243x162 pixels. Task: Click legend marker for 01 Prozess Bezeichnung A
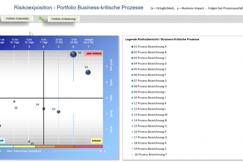pyautogui.click(x=132, y=47)
